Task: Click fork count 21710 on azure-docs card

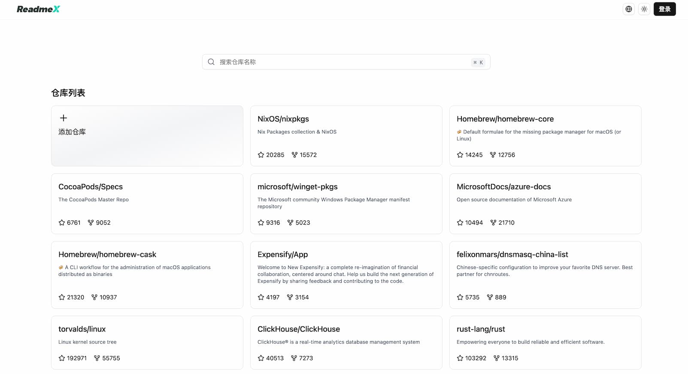Action: coord(506,223)
